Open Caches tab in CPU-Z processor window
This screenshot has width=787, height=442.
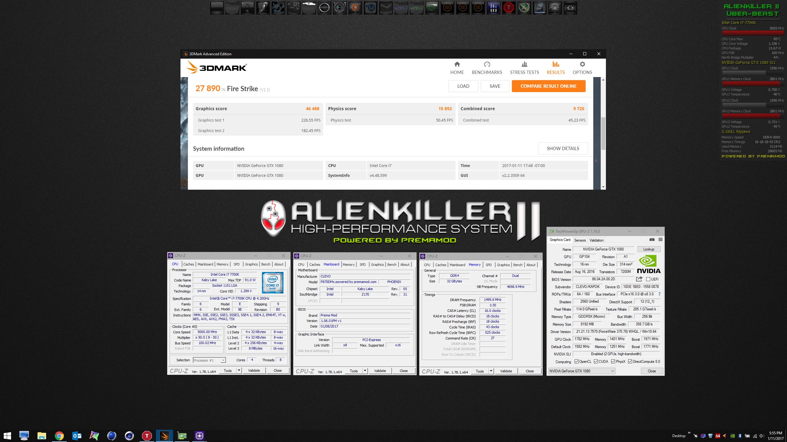click(x=188, y=264)
